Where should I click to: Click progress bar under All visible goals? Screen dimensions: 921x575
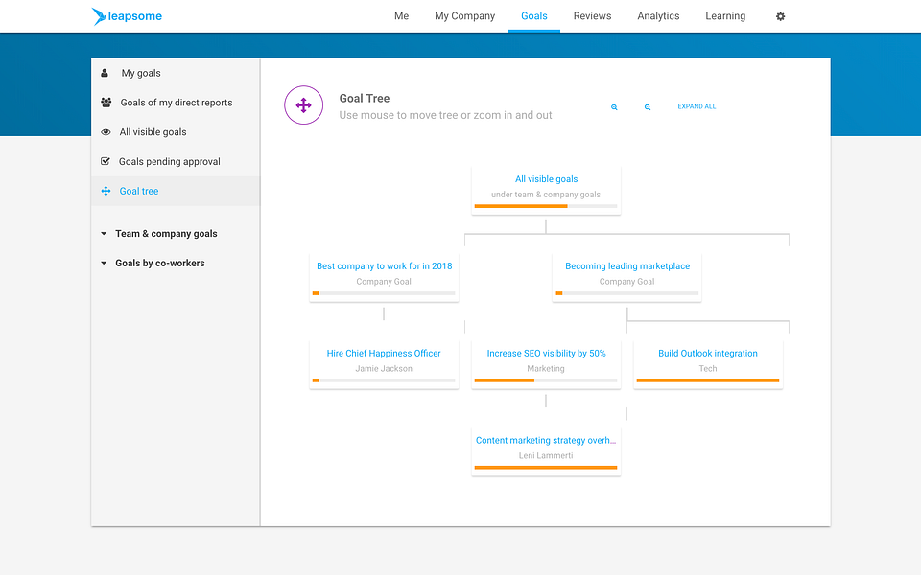546,206
